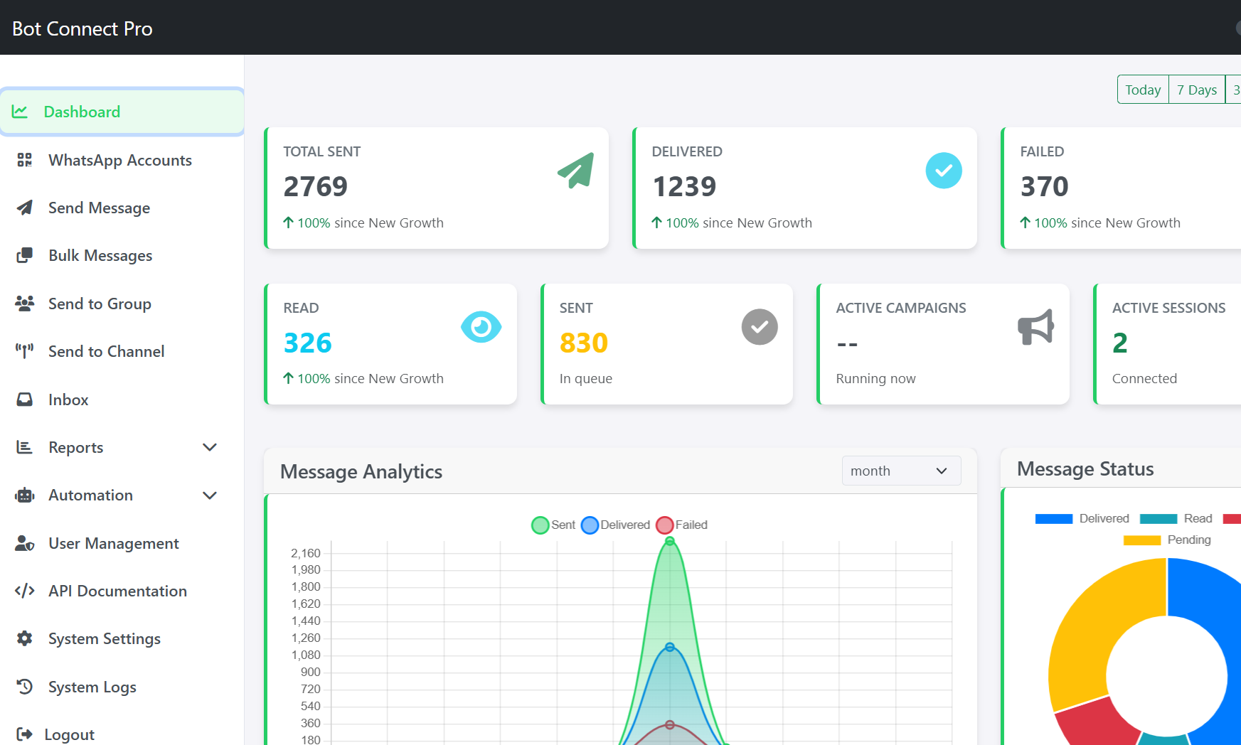The width and height of the screenshot is (1241, 745).
Task: Click the Send to Group people icon
Action: 25,304
